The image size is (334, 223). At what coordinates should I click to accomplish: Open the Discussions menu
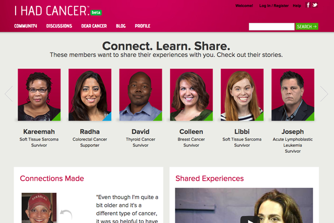[59, 26]
